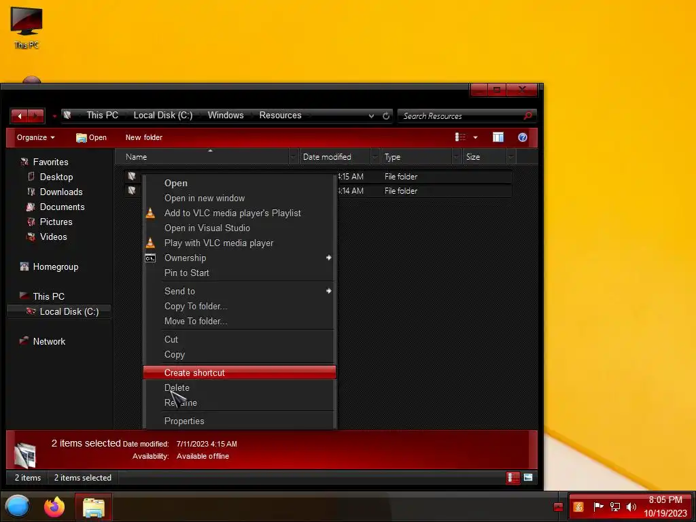Select Local Disk (C:) in navigation pane
This screenshot has height=522, width=696.
click(x=59, y=311)
